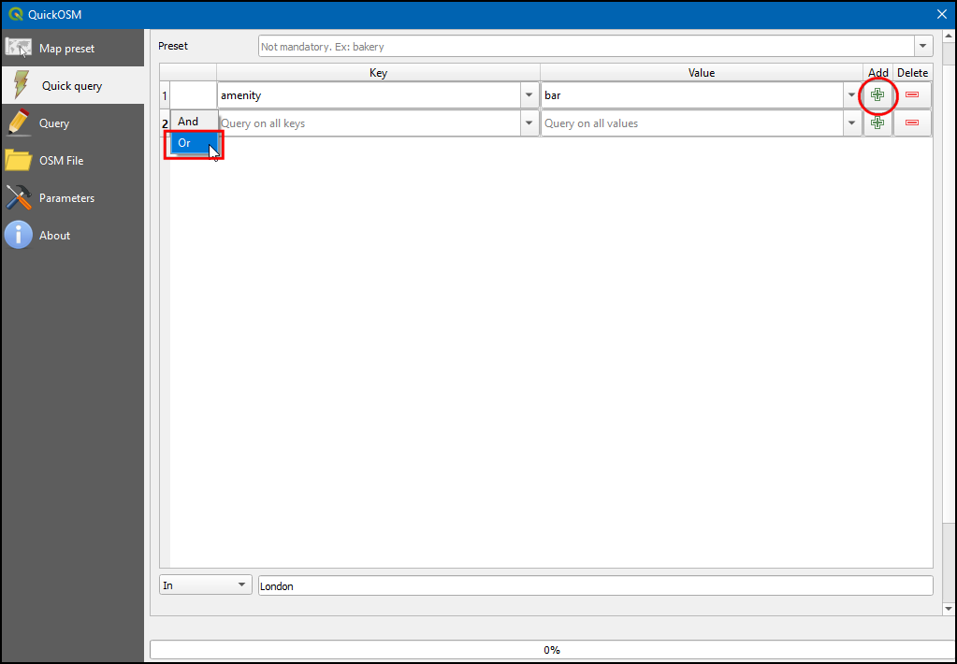Click the 0% progress bar

(x=551, y=649)
